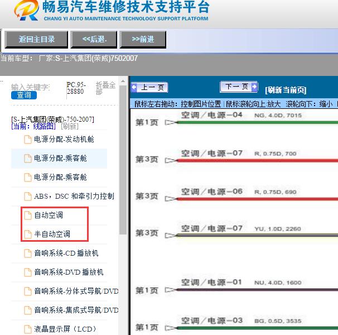The width and height of the screenshot is (338, 335).
Task: Click the document icon beside 音响系统-DVD 播放机
Action: tap(27, 272)
